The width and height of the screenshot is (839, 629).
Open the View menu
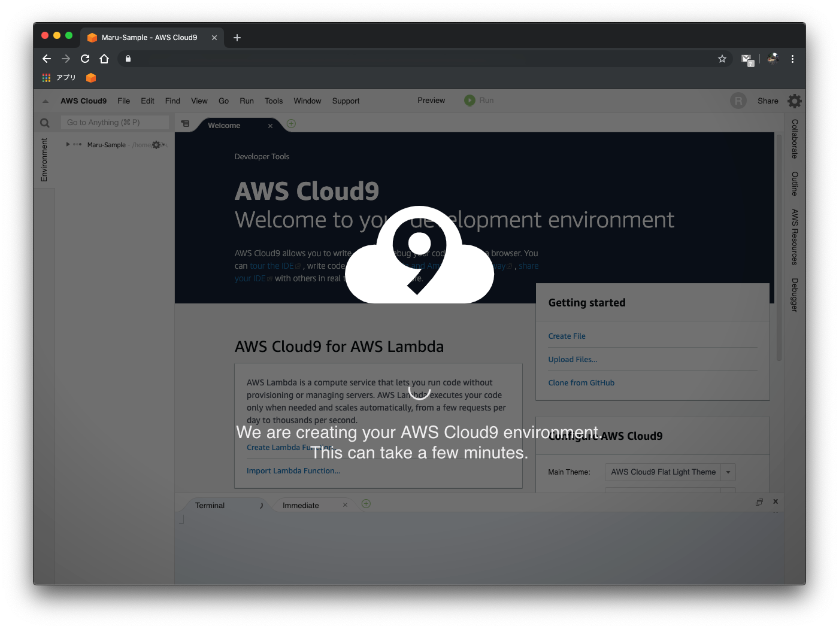click(199, 101)
